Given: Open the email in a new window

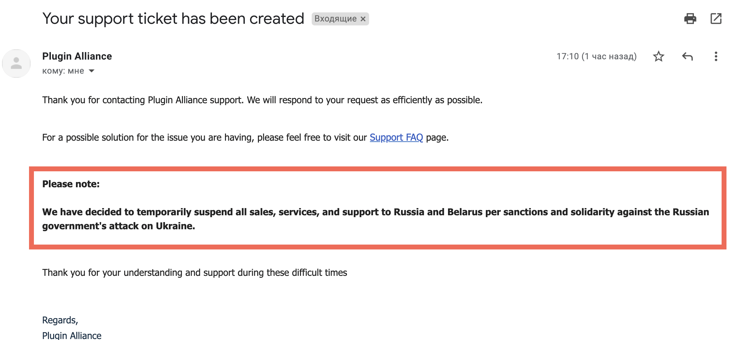Looking at the screenshot, I should (716, 19).
